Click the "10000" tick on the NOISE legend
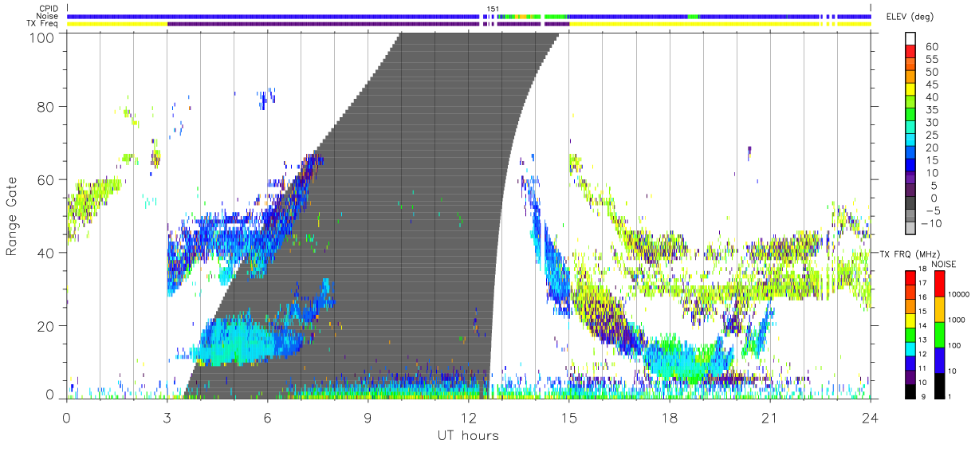Screen dimensions: 979x452 [961, 295]
